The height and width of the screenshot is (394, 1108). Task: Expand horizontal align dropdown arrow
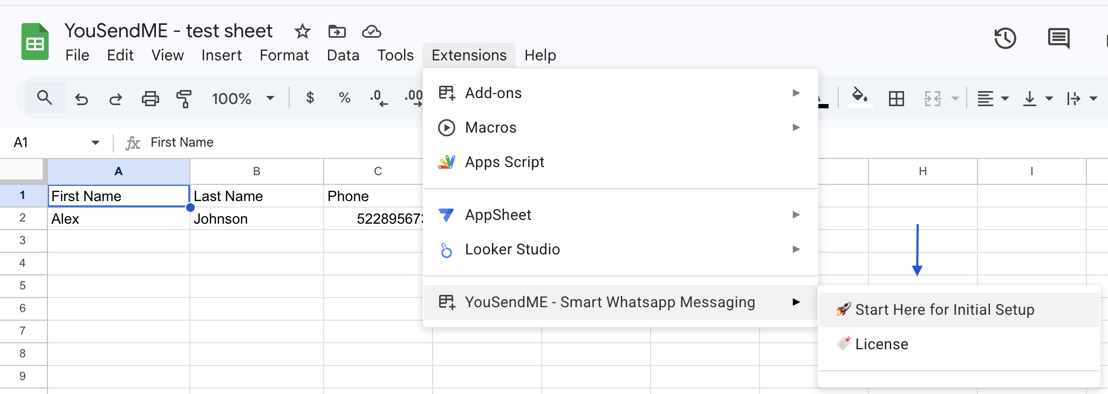click(1004, 99)
